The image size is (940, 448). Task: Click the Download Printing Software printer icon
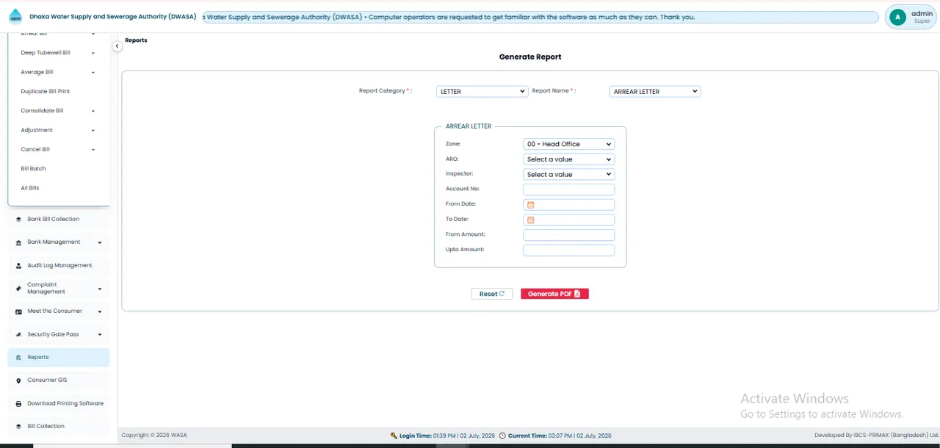tap(18, 404)
